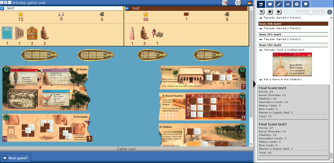Click test2's gold star score icon
The height and width of the screenshot is (163, 334).
click(x=145, y=14)
